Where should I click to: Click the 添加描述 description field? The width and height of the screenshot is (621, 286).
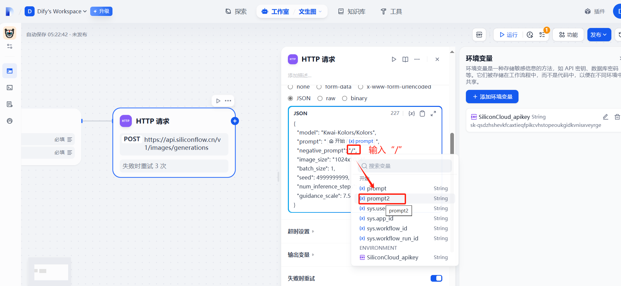point(300,76)
